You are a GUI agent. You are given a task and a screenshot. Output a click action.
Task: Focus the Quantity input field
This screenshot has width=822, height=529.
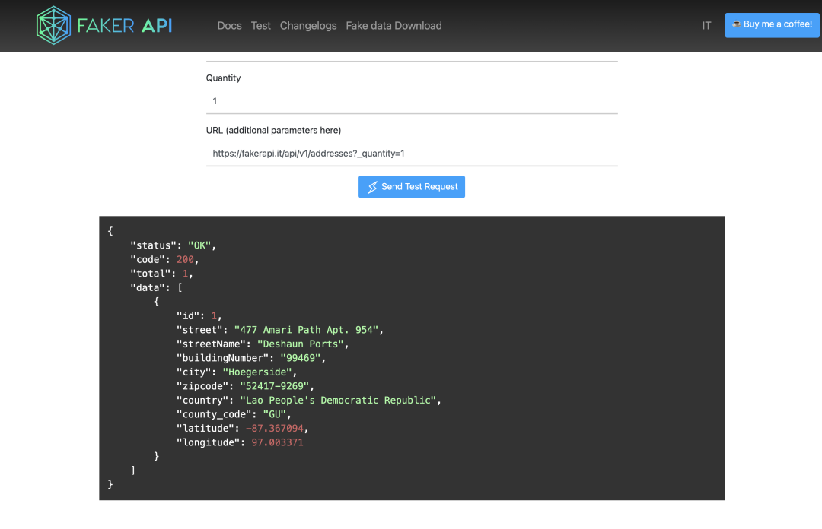[412, 101]
